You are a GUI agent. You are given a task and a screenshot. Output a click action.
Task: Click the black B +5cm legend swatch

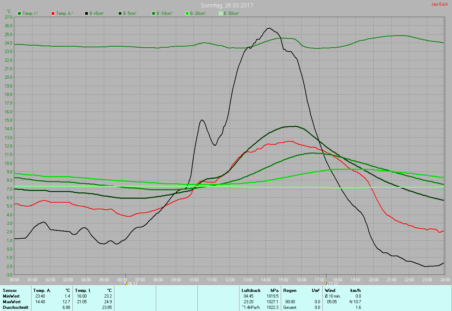click(x=87, y=13)
